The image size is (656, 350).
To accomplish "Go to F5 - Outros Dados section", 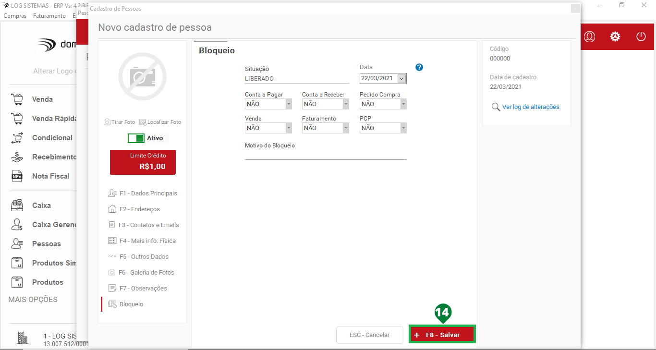I will point(138,257).
